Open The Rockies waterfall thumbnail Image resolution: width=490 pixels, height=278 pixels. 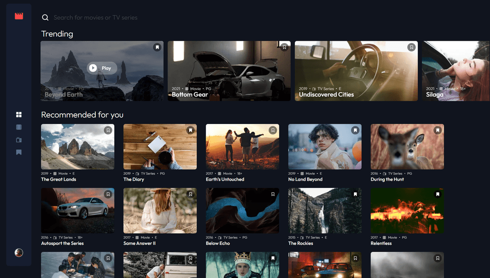[325, 211]
